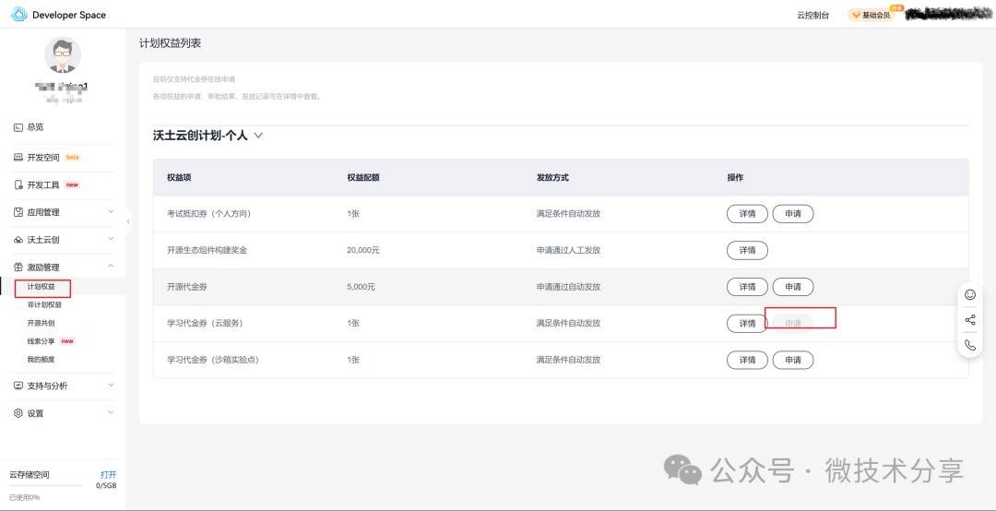Screen dimensions: 996x511
Task: Click the 沃土云创 cloud icon
Action: [18, 240]
